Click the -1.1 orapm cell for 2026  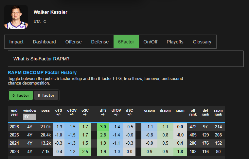point(150,127)
